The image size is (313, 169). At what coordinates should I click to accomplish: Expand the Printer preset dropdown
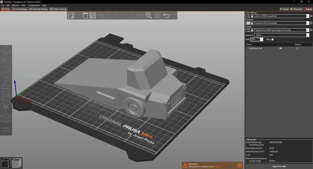[x=308, y=30]
